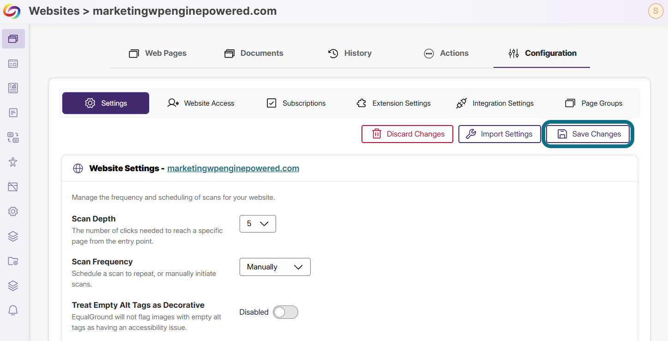This screenshot has height=341, width=668.
Task: Click the 'Manage the frequency and scheduling' description
Action: pyautogui.click(x=174, y=197)
